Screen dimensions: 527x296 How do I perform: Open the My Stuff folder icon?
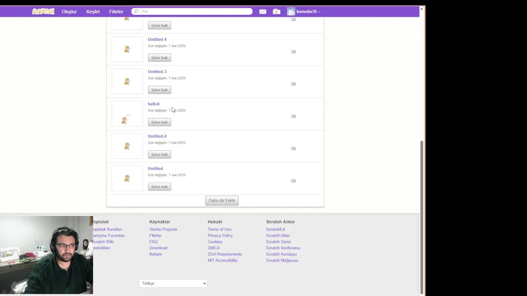tap(276, 12)
